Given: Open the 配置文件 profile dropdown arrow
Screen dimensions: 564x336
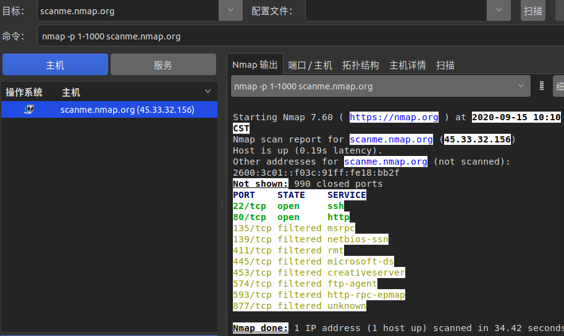Looking at the screenshot, I should (499, 10).
